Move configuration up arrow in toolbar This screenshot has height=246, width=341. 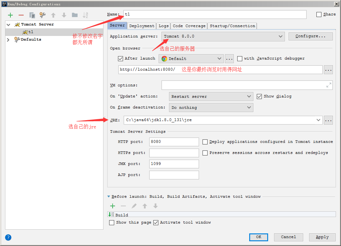(x=53, y=15)
